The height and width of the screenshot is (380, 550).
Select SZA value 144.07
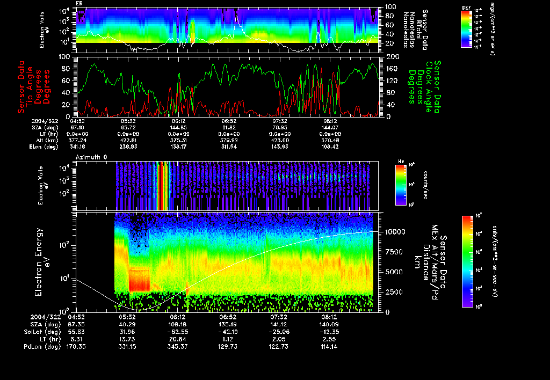(330, 128)
